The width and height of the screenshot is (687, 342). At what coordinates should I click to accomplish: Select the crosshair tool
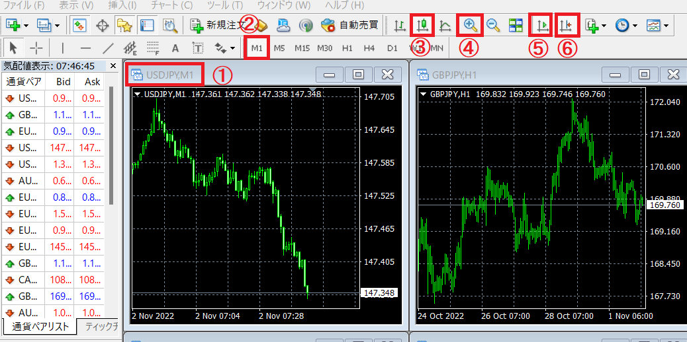(36, 48)
